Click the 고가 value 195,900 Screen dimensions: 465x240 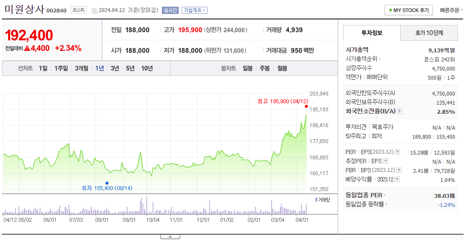click(190, 30)
